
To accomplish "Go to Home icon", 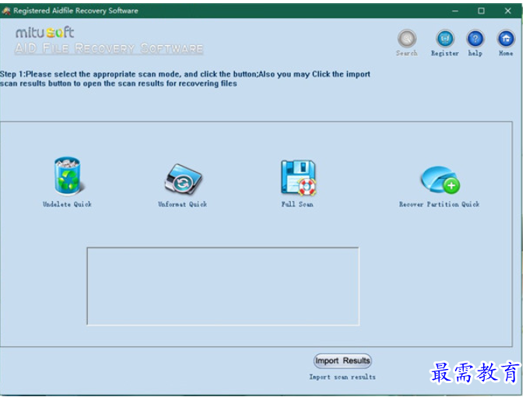I will pyautogui.click(x=506, y=39).
